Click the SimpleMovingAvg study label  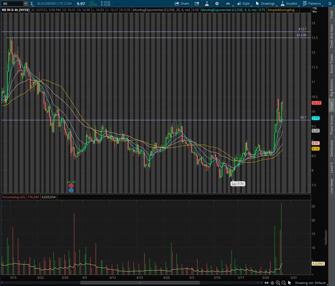[x=283, y=10]
